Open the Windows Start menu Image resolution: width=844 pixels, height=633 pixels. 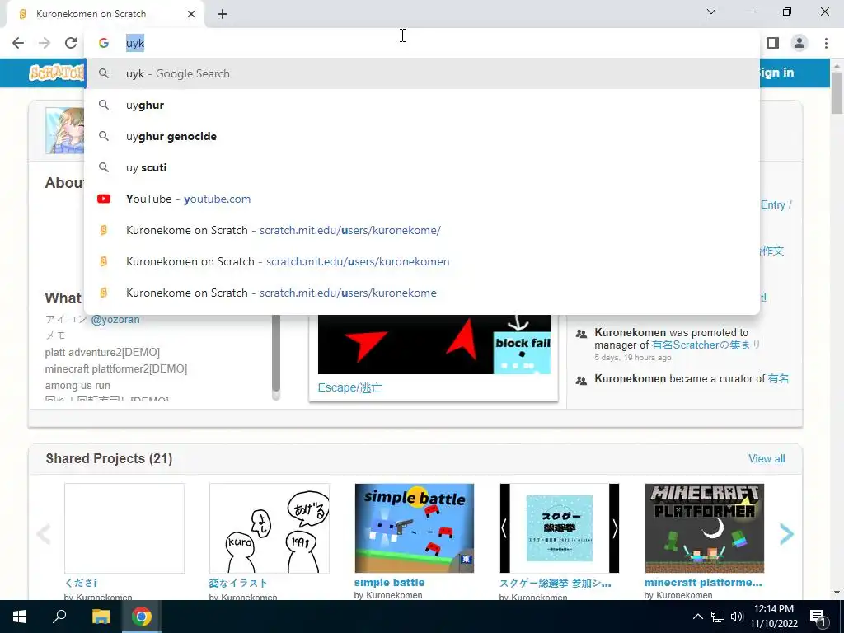pyautogui.click(x=20, y=617)
